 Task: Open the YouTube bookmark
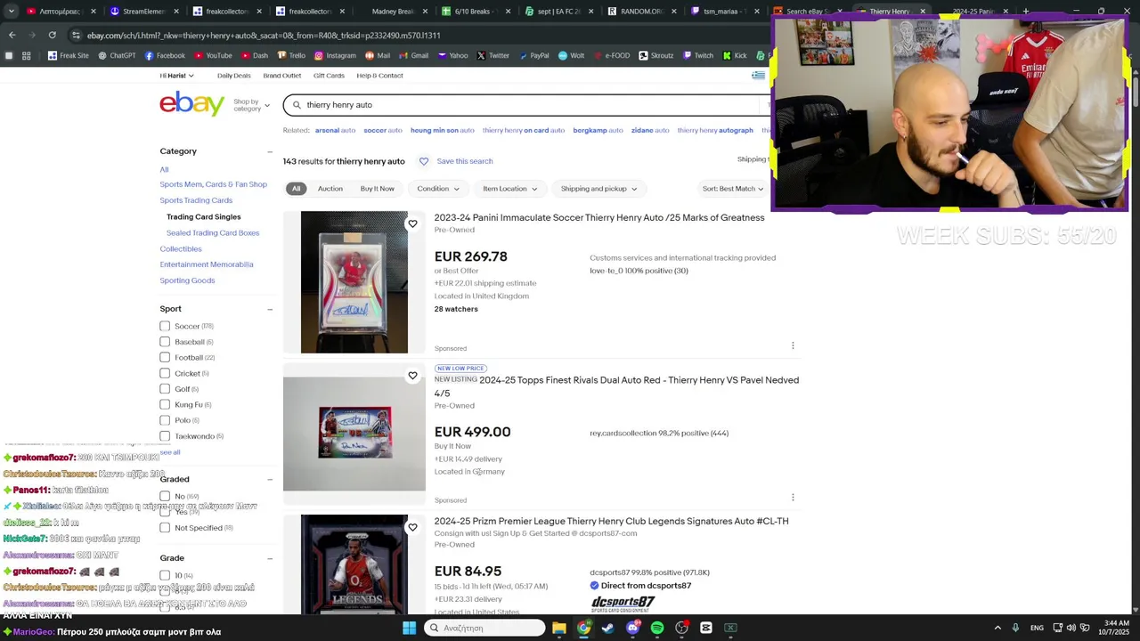[212, 55]
